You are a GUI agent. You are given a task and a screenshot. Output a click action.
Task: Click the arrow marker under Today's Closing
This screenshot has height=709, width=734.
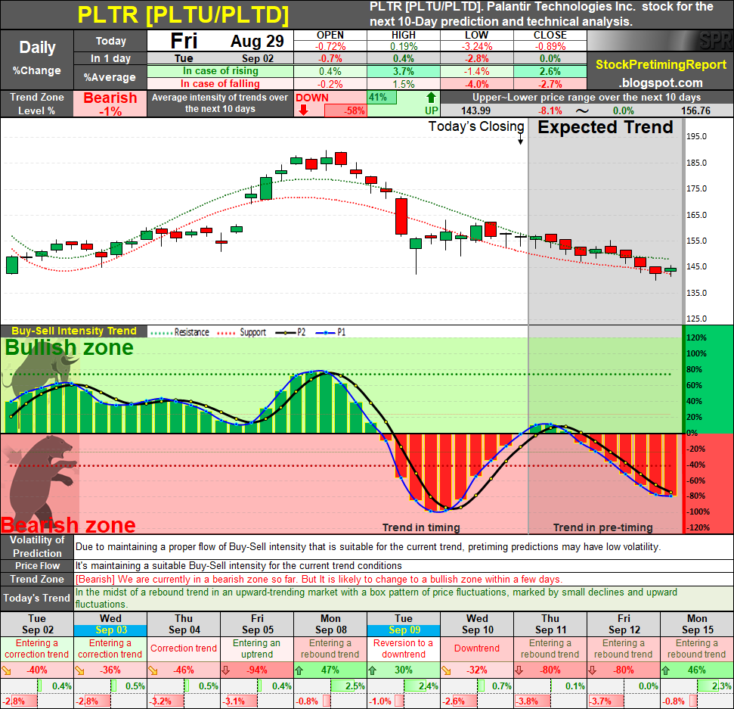pos(520,139)
